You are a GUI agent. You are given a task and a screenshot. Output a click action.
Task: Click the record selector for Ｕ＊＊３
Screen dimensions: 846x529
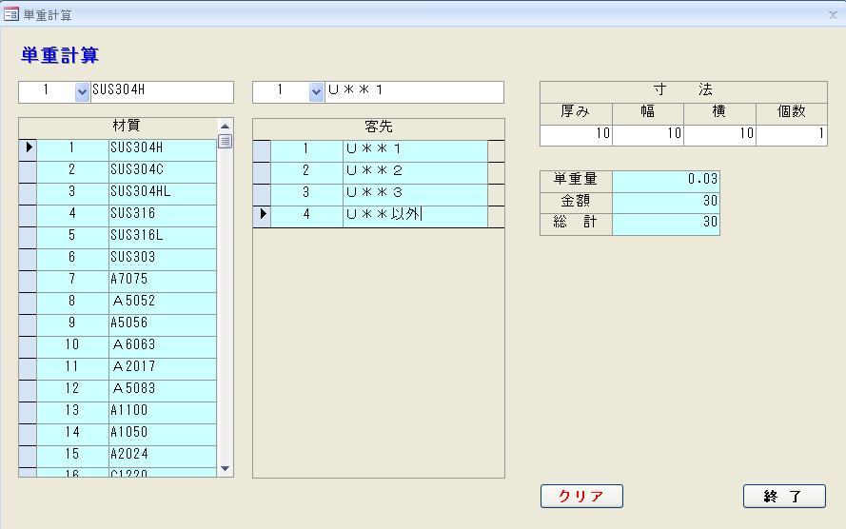pos(262,192)
